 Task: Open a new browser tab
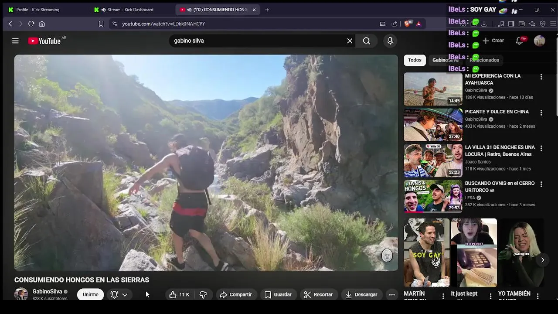tap(267, 10)
